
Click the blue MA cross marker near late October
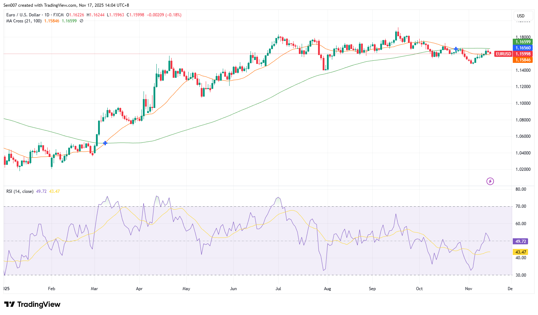coord(456,49)
